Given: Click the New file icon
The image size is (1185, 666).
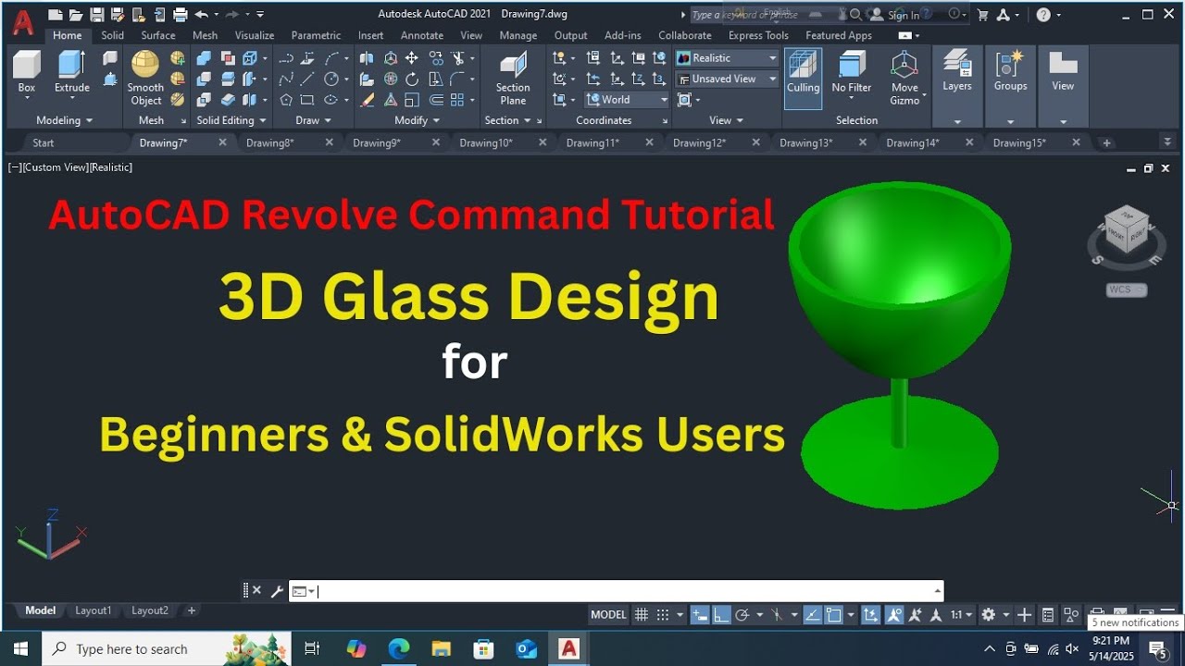Looking at the screenshot, I should [x=55, y=14].
